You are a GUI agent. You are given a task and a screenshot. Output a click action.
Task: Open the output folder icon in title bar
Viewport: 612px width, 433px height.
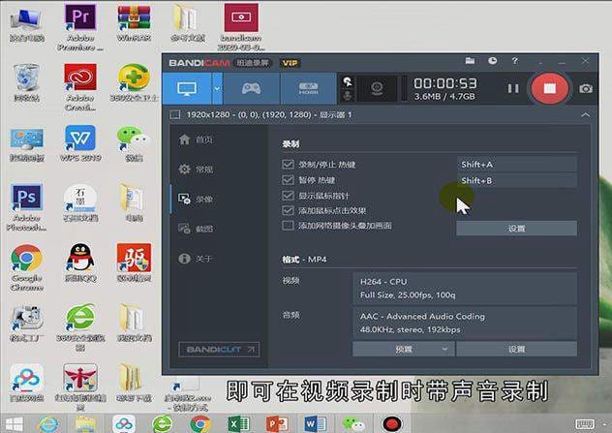(470, 61)
